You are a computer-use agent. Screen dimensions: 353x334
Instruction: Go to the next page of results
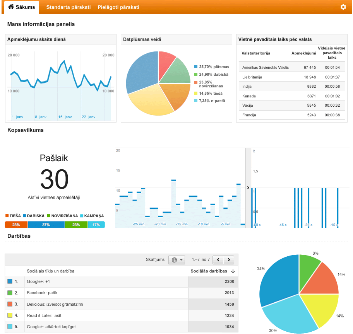[229, 260]
